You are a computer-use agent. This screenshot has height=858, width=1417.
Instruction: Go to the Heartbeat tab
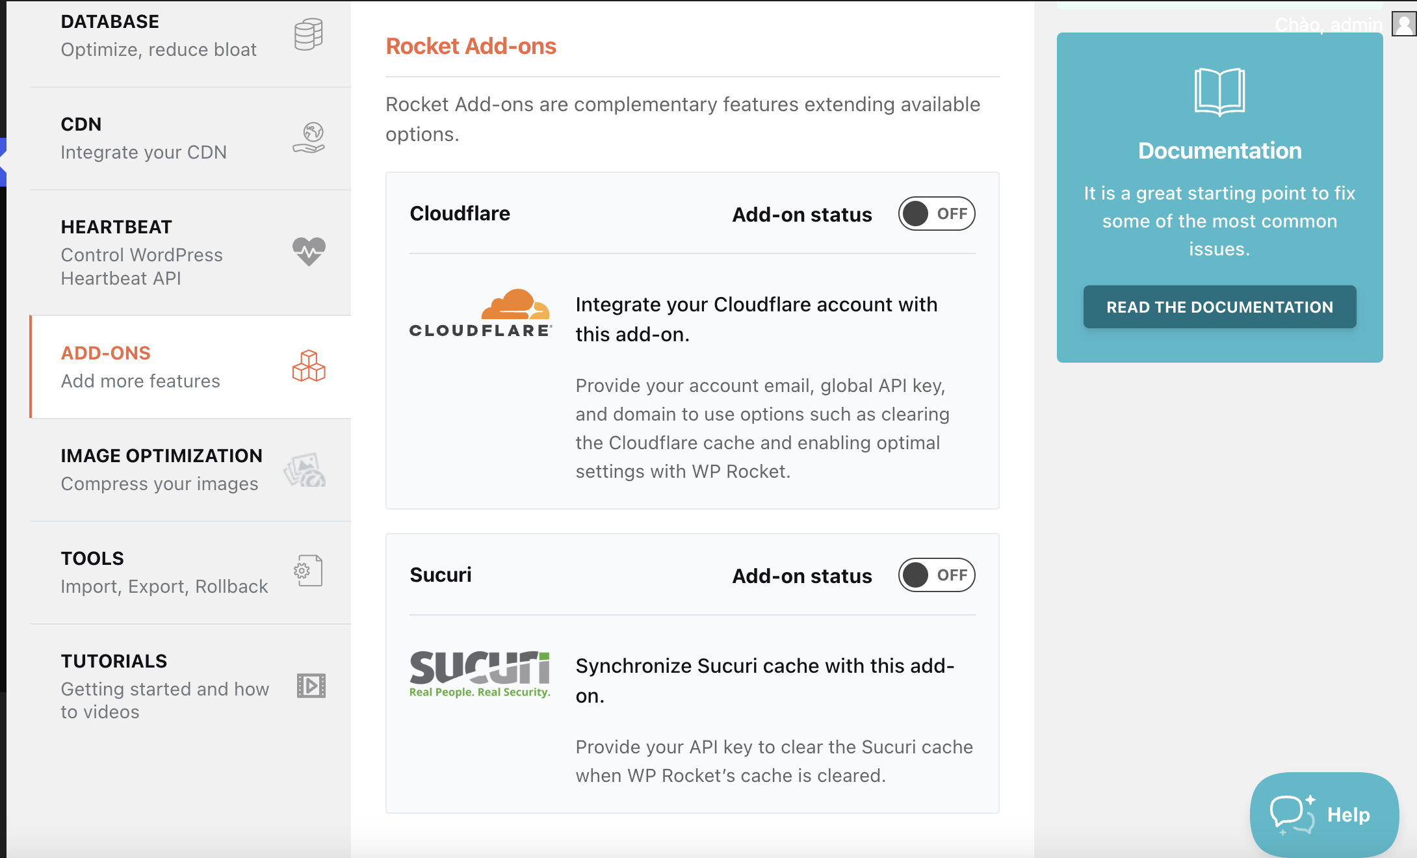190,253
